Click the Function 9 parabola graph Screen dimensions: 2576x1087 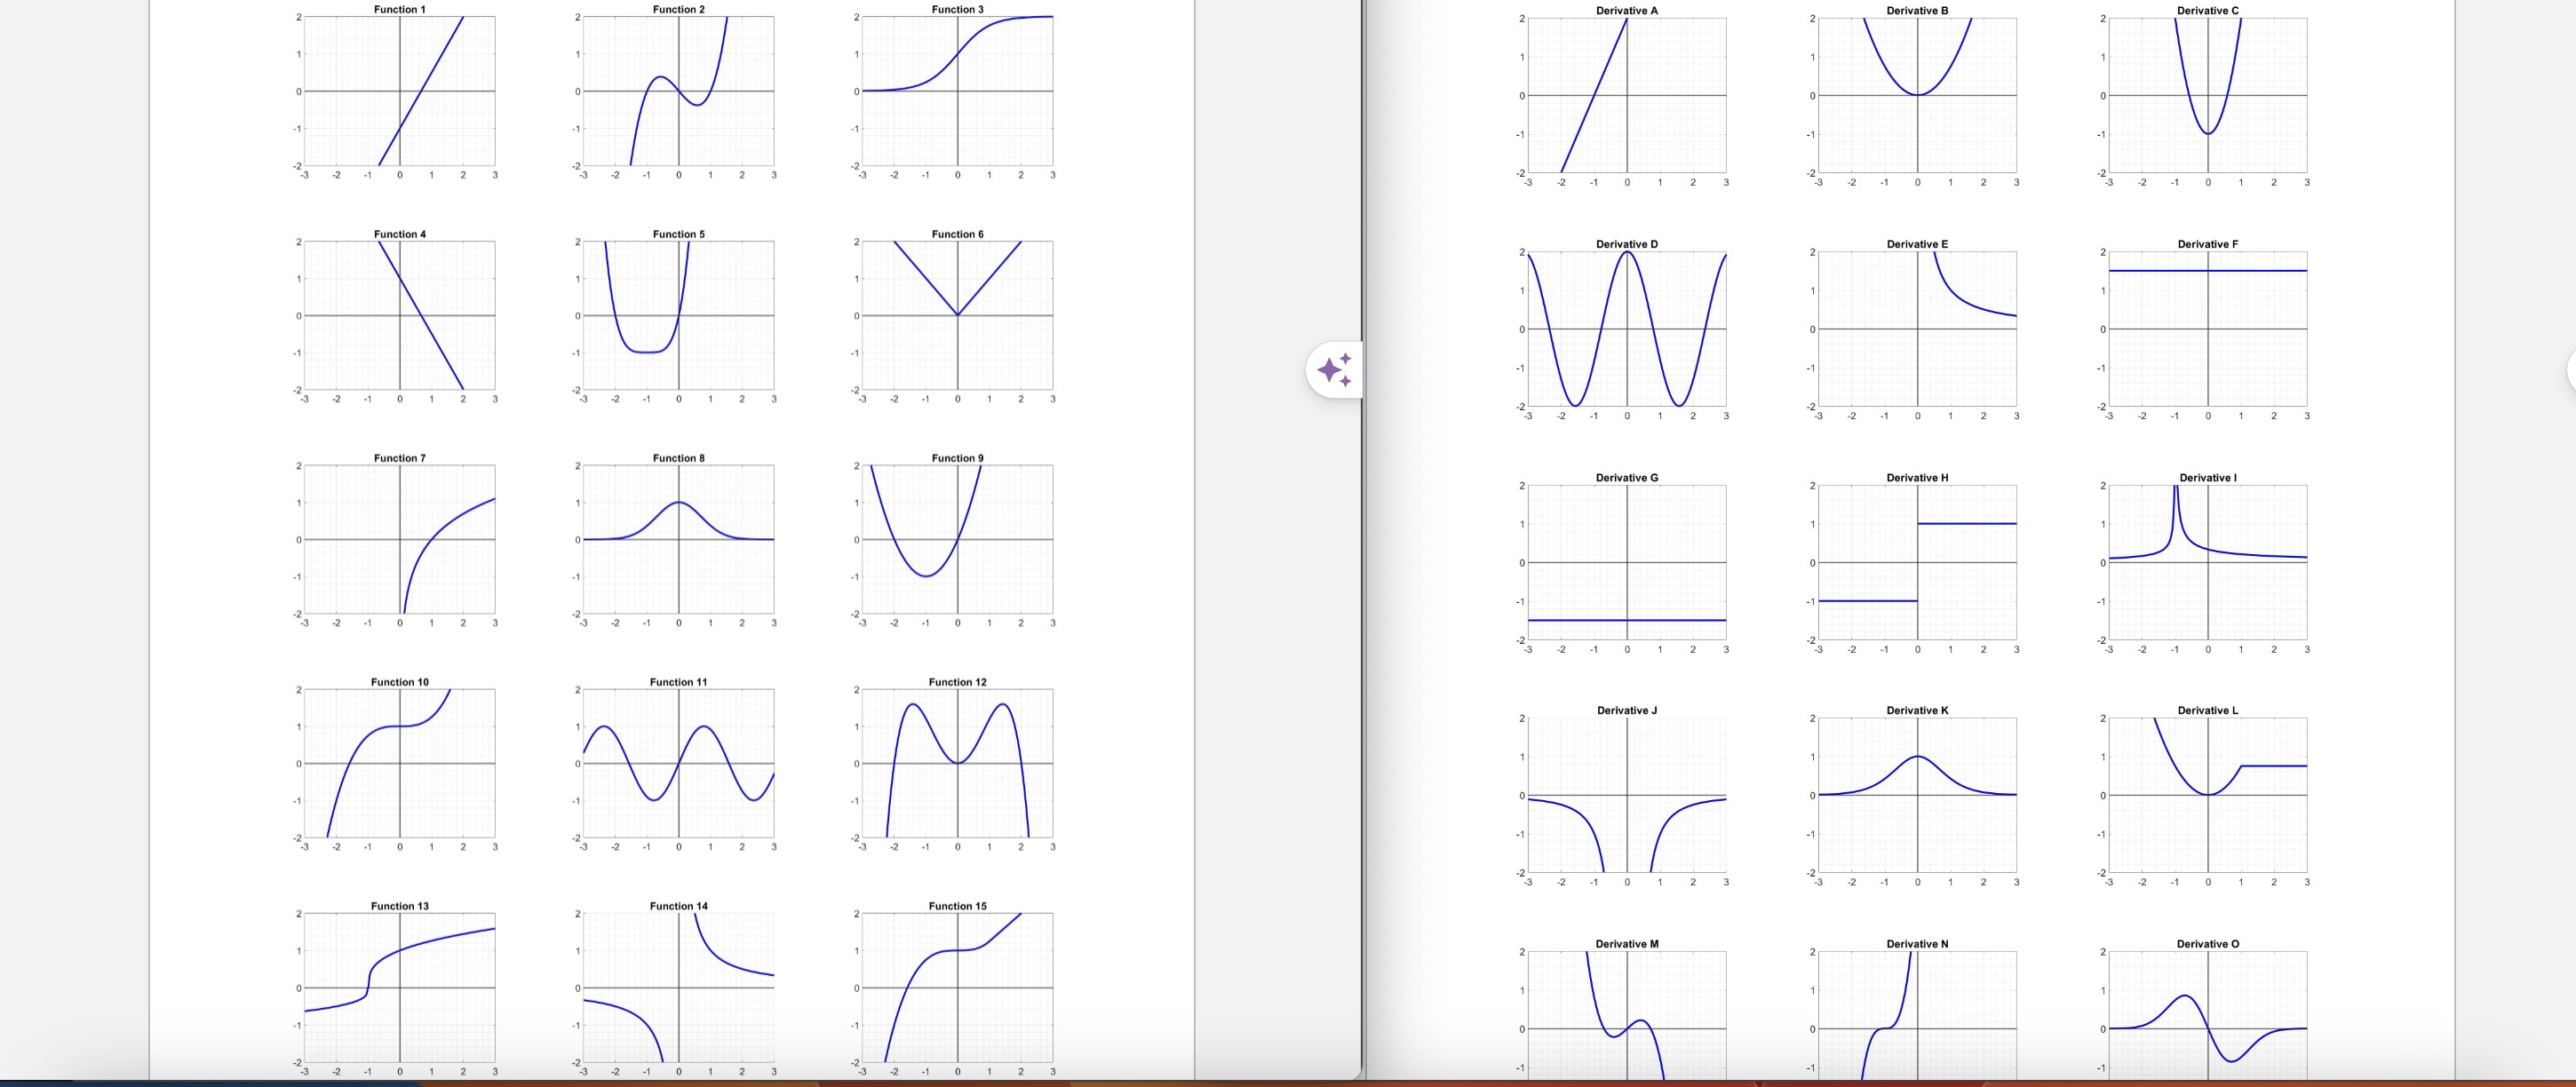click(956, 541)
